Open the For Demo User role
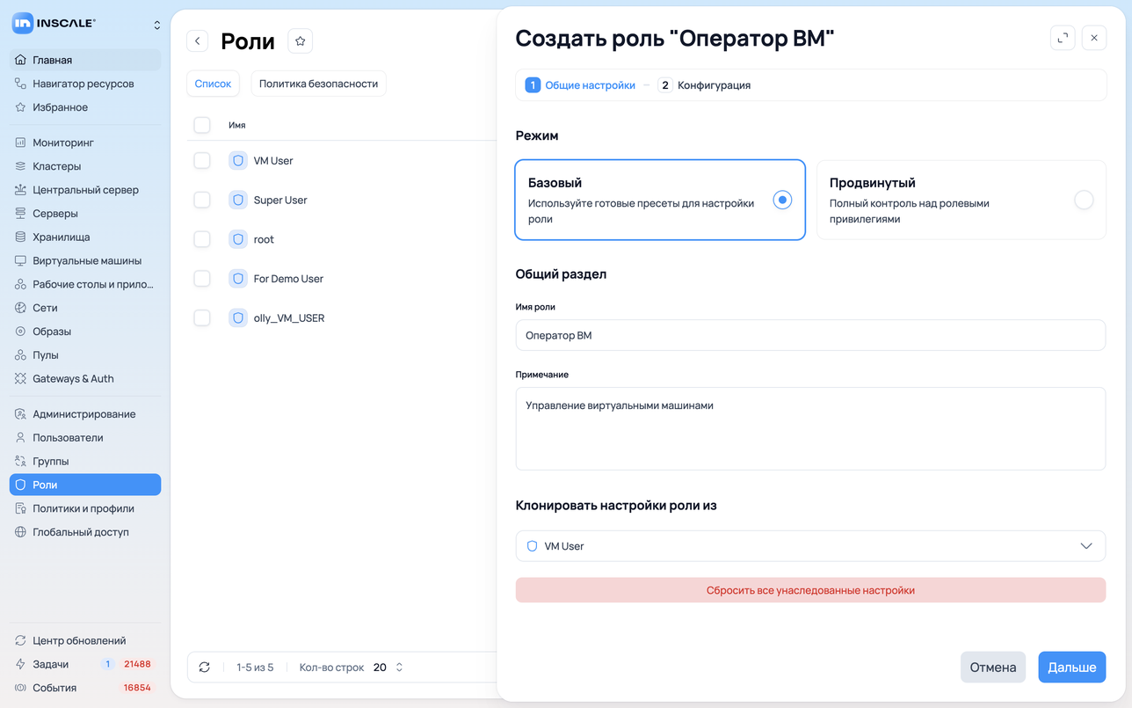This screenshot has height=708, width=1132. pyautogui.click(x=288, y=279)
